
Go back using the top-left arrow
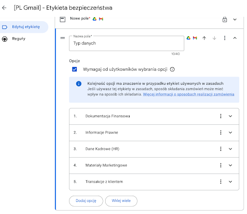[4, 8]
